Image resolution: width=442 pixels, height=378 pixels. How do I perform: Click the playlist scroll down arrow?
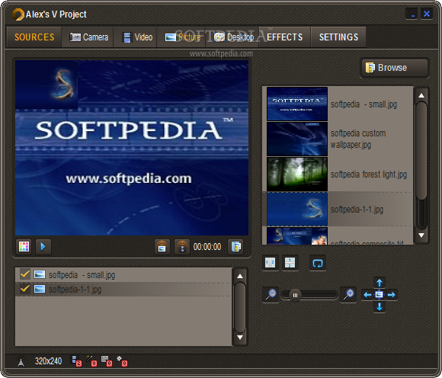[240, 337]
